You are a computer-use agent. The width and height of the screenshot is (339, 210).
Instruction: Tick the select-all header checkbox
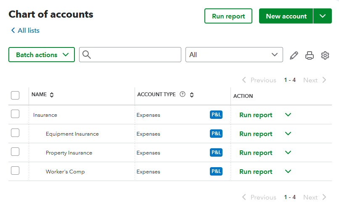[15, 95]
